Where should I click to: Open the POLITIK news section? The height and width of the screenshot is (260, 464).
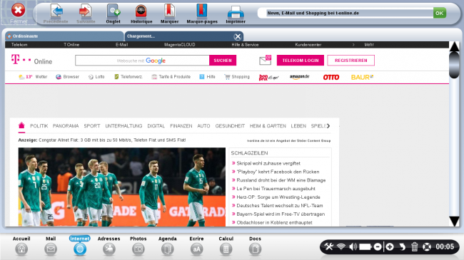[x=39, y=126]
